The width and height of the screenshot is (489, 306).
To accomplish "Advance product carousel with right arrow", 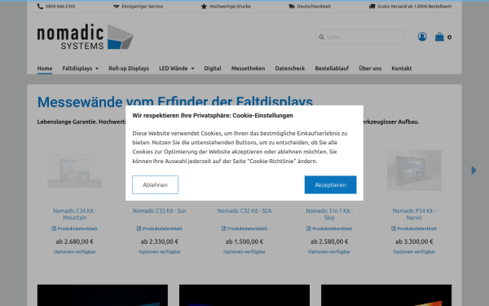I will coord(474,171).
